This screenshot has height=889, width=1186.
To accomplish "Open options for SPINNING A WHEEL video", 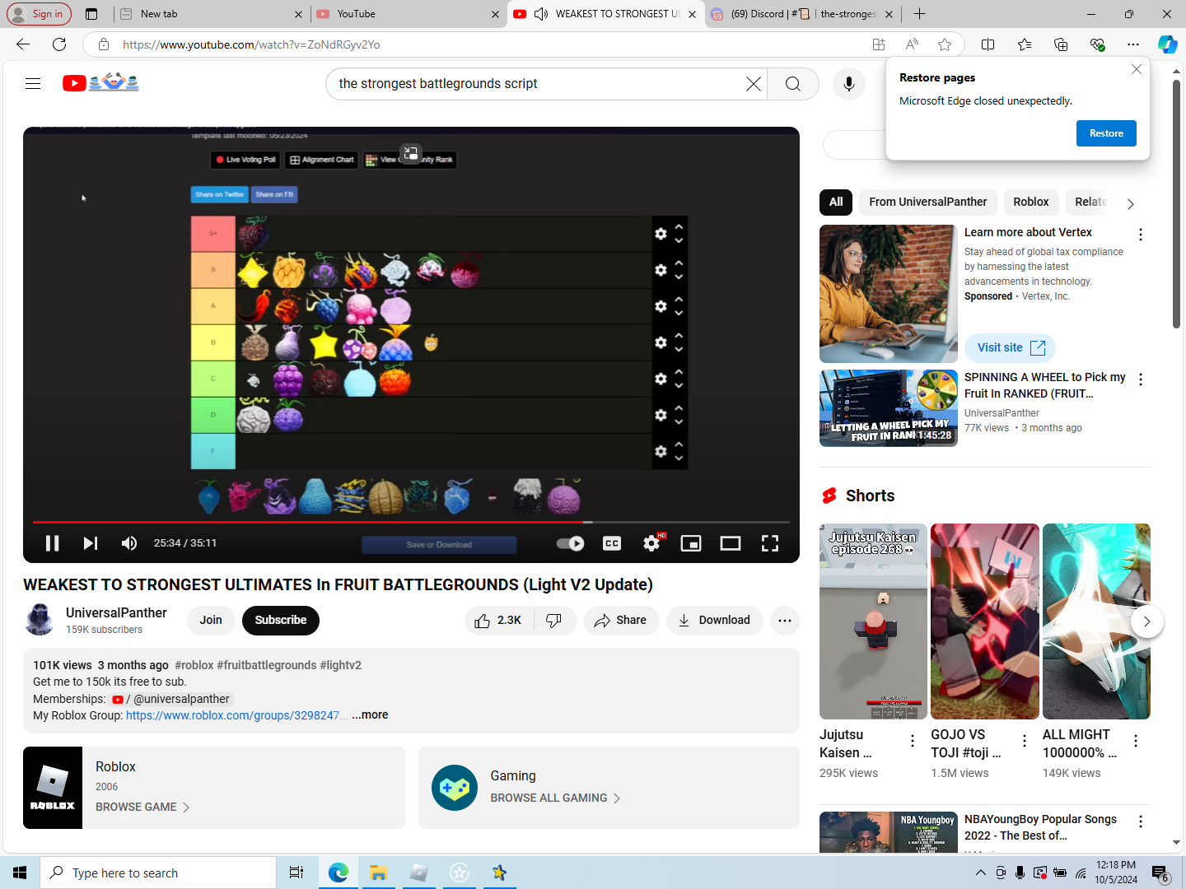I will (1141, 379).
